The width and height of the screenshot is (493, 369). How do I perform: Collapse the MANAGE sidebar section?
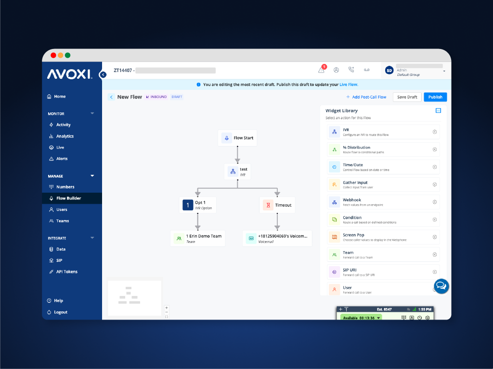(92, 176)
